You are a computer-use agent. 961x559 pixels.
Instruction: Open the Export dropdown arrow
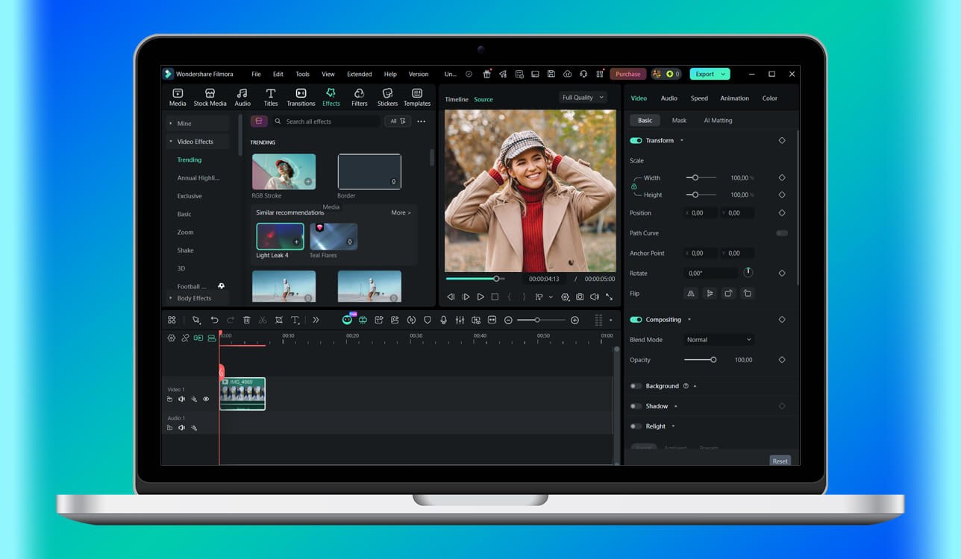pos(723,74)
